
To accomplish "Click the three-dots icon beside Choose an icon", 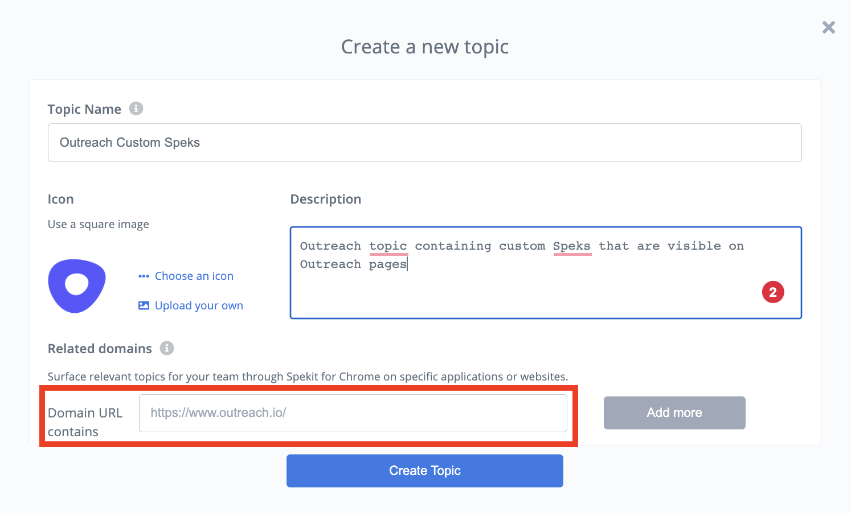I will [x=144, y=276].
